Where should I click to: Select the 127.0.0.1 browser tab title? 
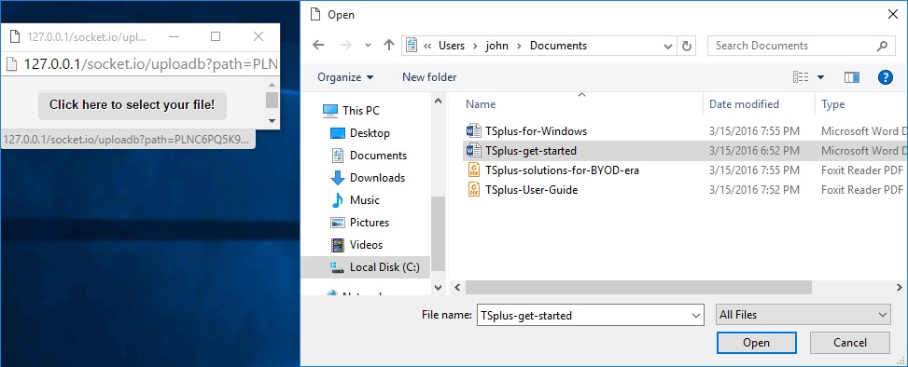(x=87, y=37)
